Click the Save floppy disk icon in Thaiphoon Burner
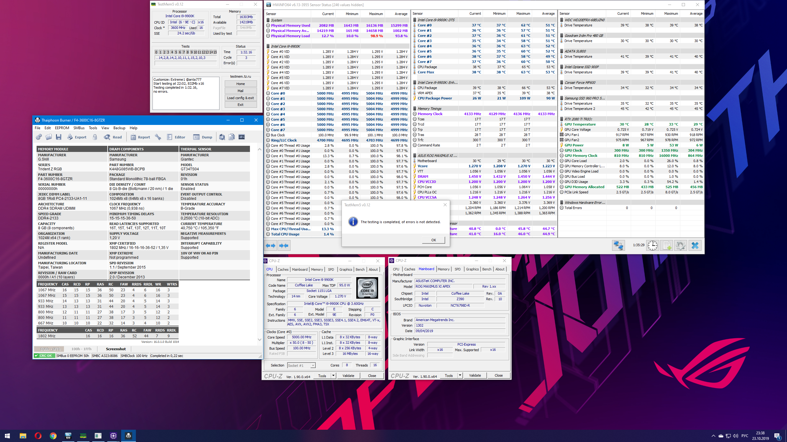Viewport: 787px width, 442px height. (59, 137)
